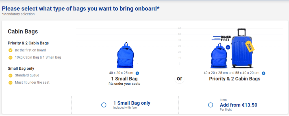Click checkmark beside Must fit under the seat
Screen dimensions: 289x116
tap(10, 82)
